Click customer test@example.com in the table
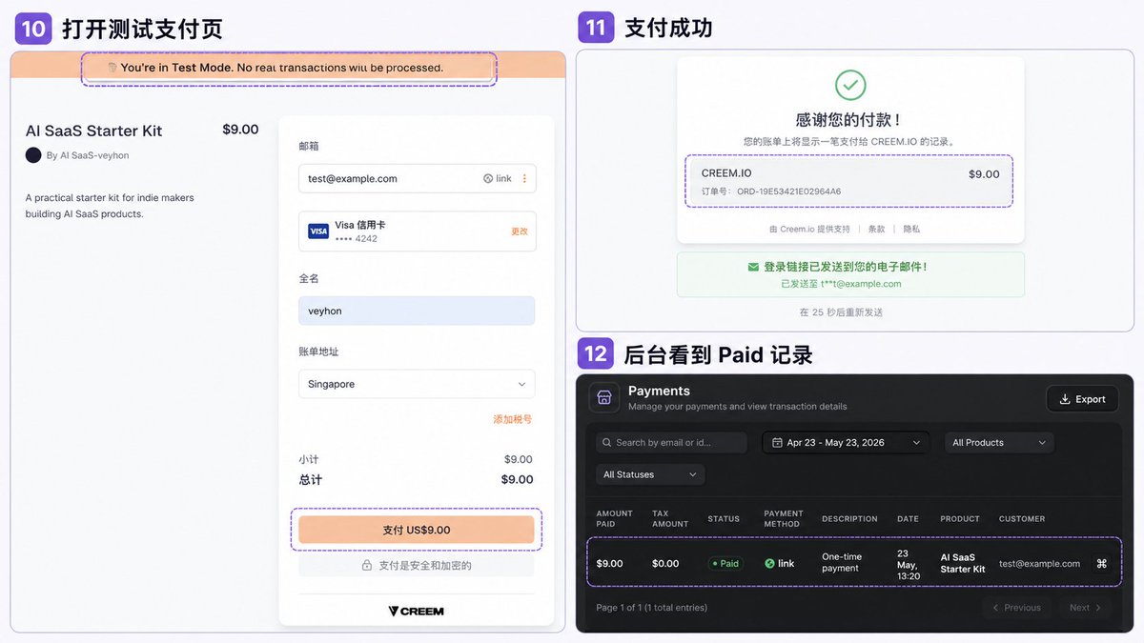 coord(1039,563)
